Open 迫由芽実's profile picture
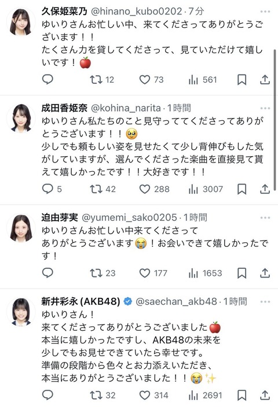 [x=21, y=228]
